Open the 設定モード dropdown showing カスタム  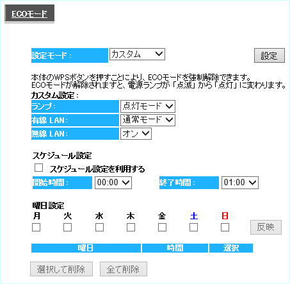pyautogui.click(x=137, y=54)
